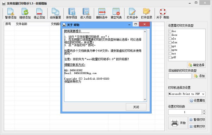Click the 关闭 button in help dialog
The width and height of the screenshot is (212, 135).
click(x=136, y=107)
